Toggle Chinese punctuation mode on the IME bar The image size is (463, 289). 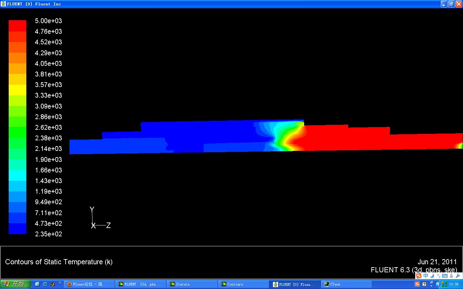point(439,276)
